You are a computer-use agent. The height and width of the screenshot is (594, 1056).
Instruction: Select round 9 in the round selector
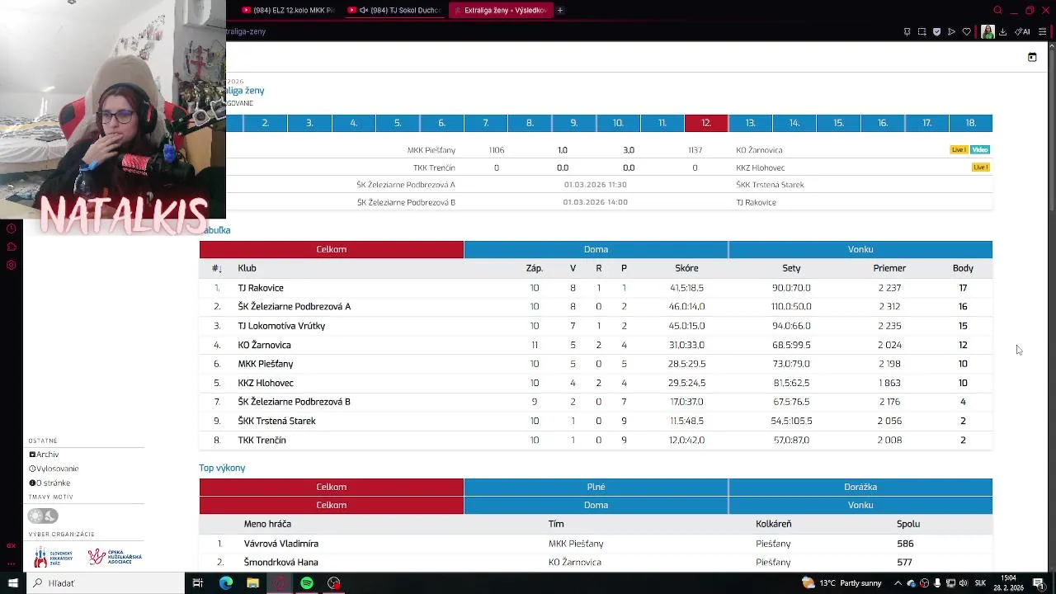(573, 123)
